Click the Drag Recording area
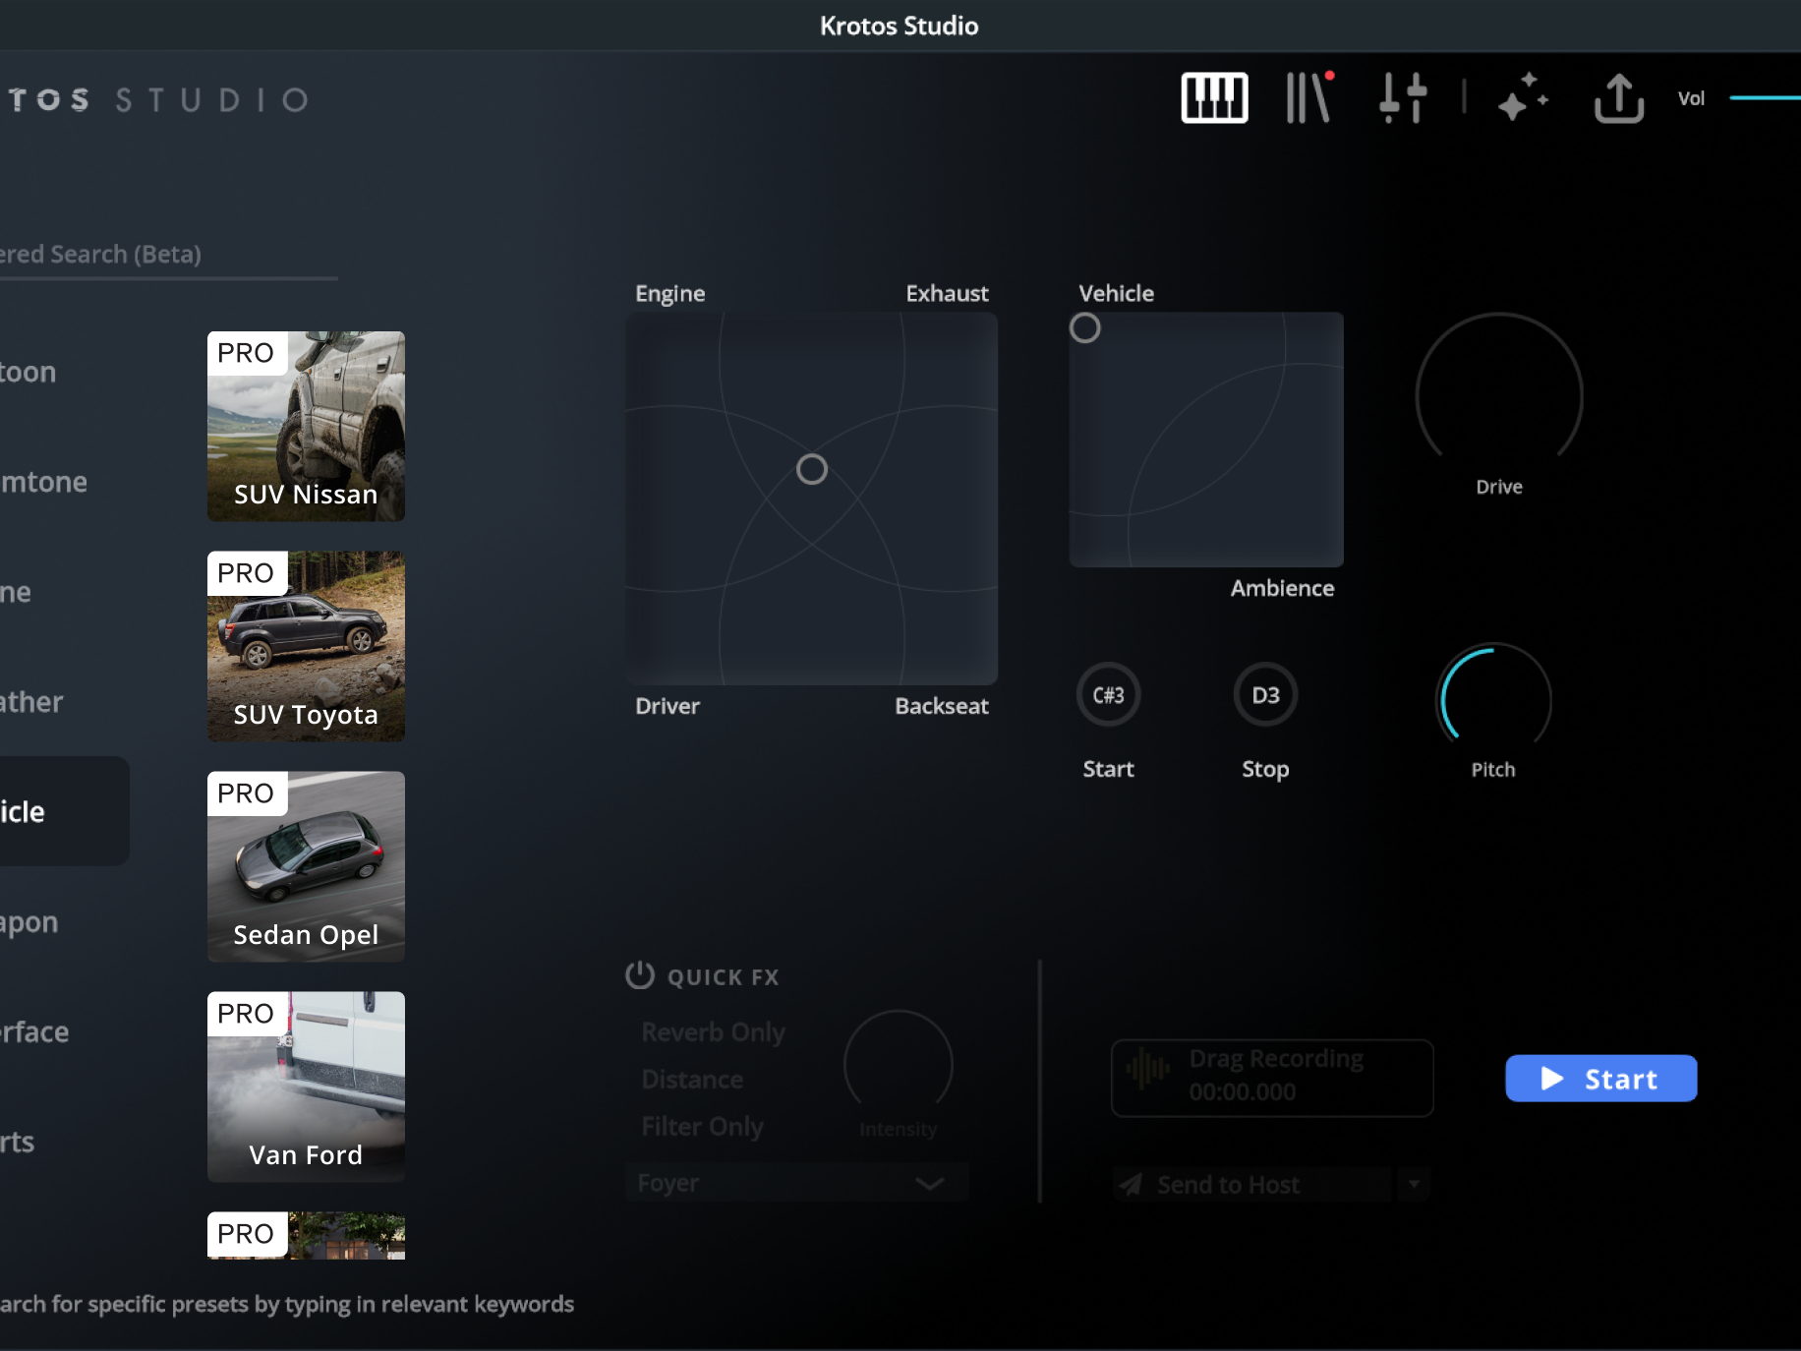Viewport: 1801px width, 1351px height. (1272, 1078)
